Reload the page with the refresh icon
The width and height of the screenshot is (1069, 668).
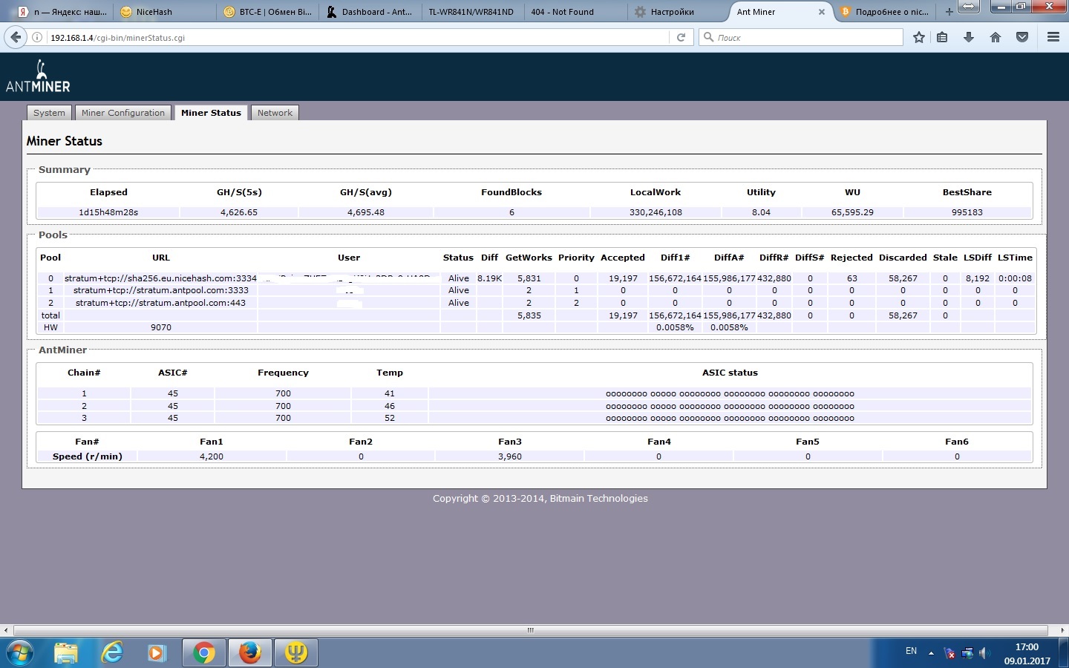click(681, 37)
